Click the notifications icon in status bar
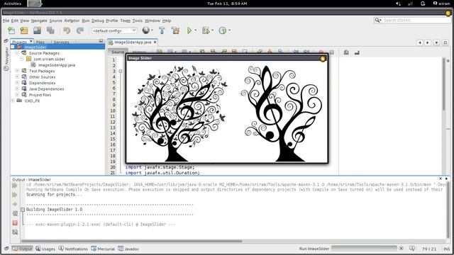Viewport: 454px width, 255px height. (x=412, y=249)
